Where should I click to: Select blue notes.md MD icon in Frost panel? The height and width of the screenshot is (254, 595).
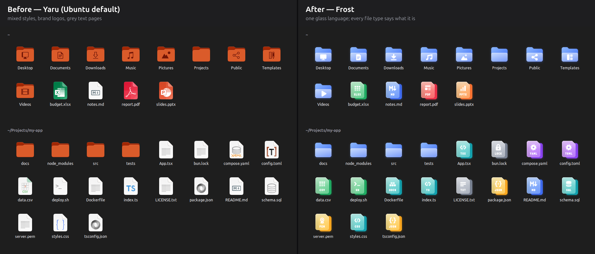tap(394, 91)
